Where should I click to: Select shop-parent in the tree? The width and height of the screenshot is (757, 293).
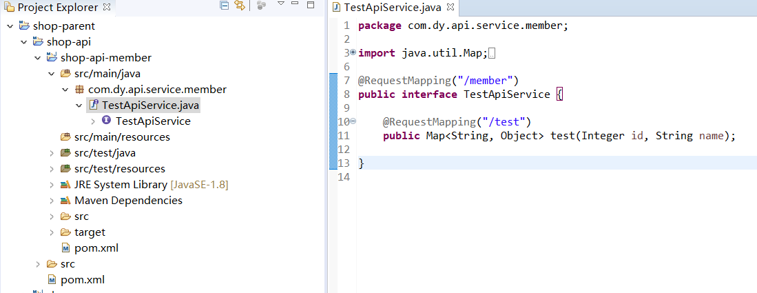[64, 26]
